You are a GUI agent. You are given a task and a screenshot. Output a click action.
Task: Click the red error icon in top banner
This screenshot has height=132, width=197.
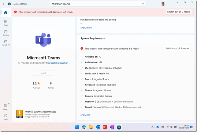(16, 12)
